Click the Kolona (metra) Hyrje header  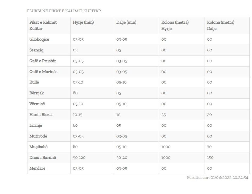click(x=175, y=25)
